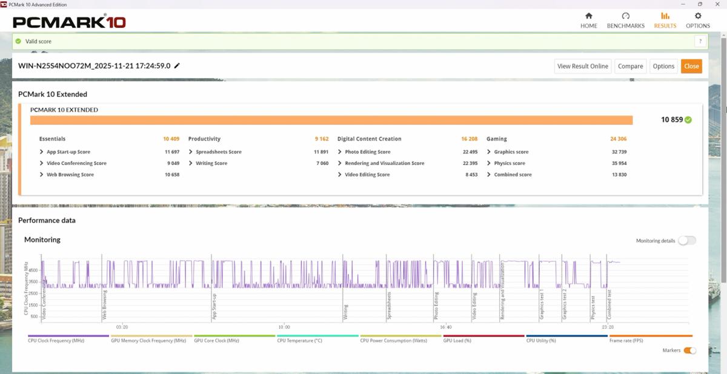Enable the Monitoring details toggle
Image resolution: width=727 pixels, height=374 pixels.
[x=686, y=241]
